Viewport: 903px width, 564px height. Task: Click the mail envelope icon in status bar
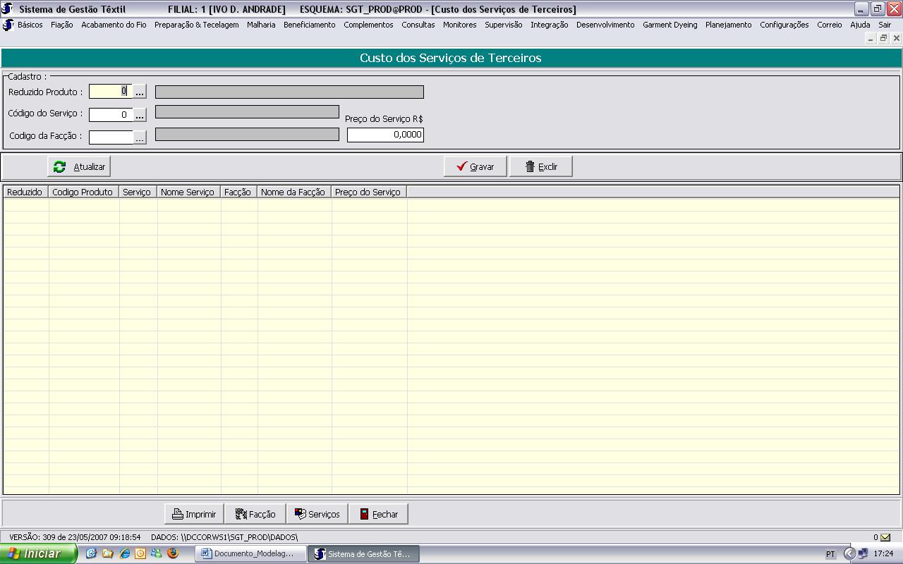point(885,537)
